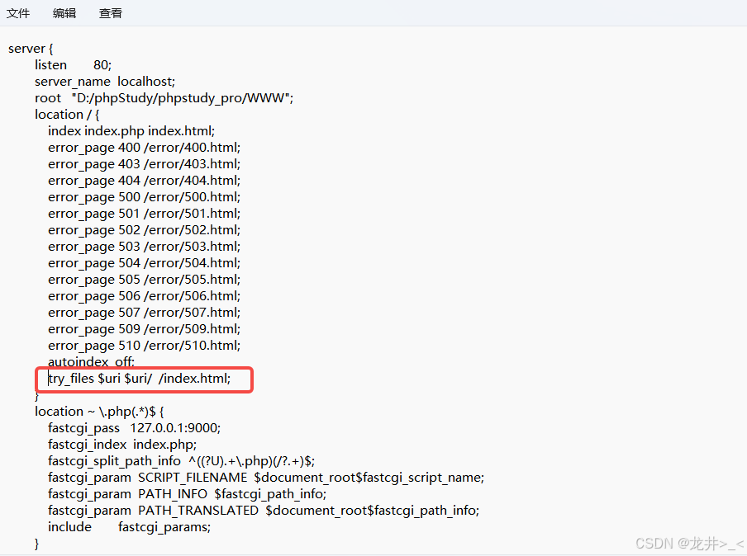Click the error_page 504 line

click(x=144, y=263)
